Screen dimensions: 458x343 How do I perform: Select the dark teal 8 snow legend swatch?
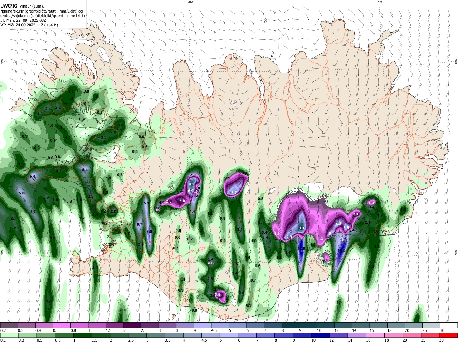[x=290, y=325]
